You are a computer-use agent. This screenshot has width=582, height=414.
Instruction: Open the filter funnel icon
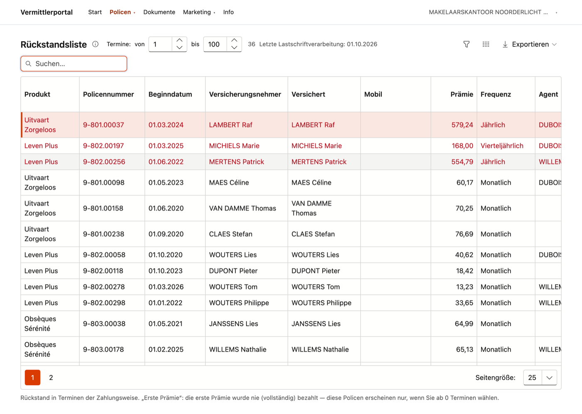pos(466,44)
